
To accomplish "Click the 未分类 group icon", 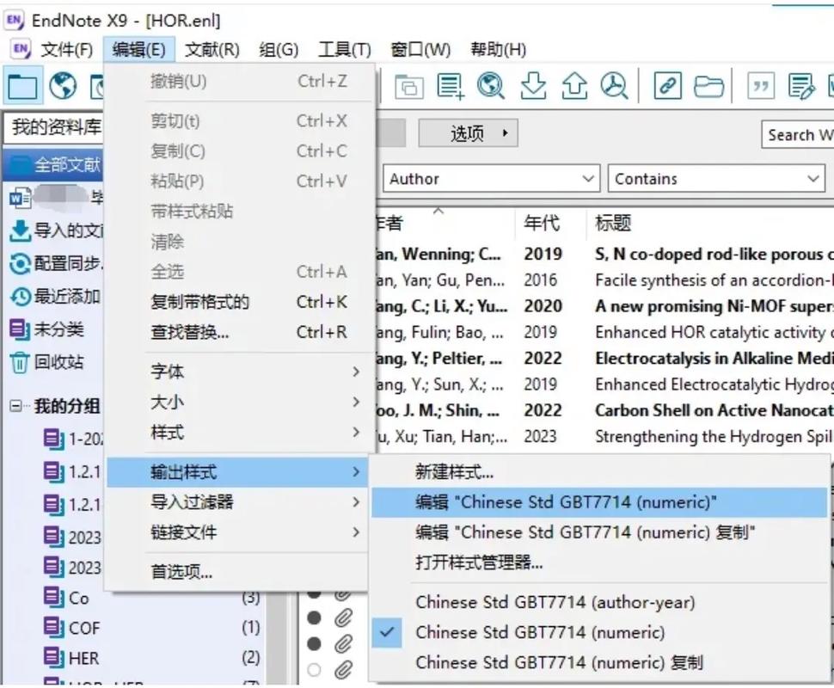I will [20, 330].
